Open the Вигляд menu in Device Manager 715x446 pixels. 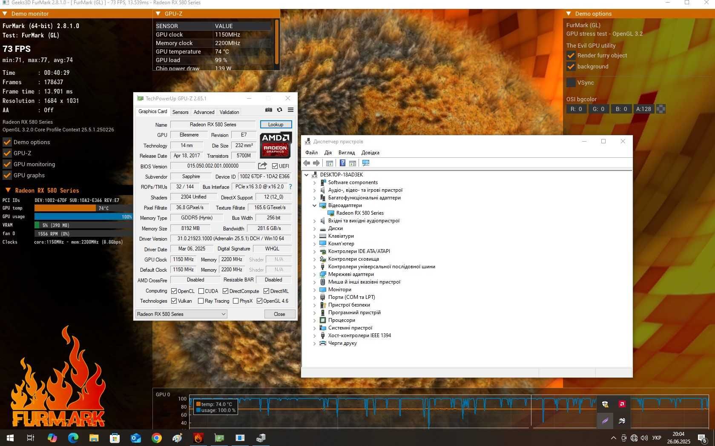347,153
